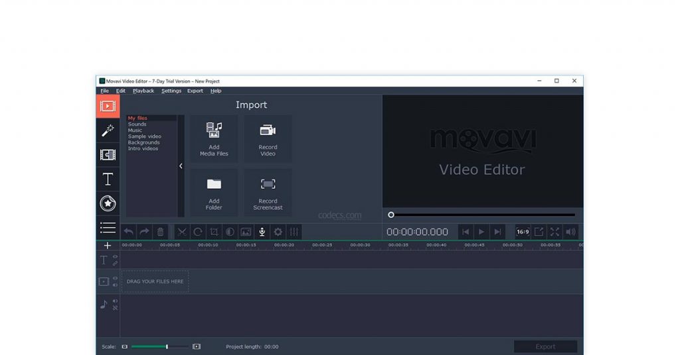
Task: Click the DRAG YOUR FILES HERE area
Action: coord(155,281)
